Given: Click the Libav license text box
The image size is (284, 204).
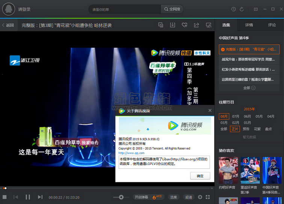Looking at the screenshot, I should 164,162.
